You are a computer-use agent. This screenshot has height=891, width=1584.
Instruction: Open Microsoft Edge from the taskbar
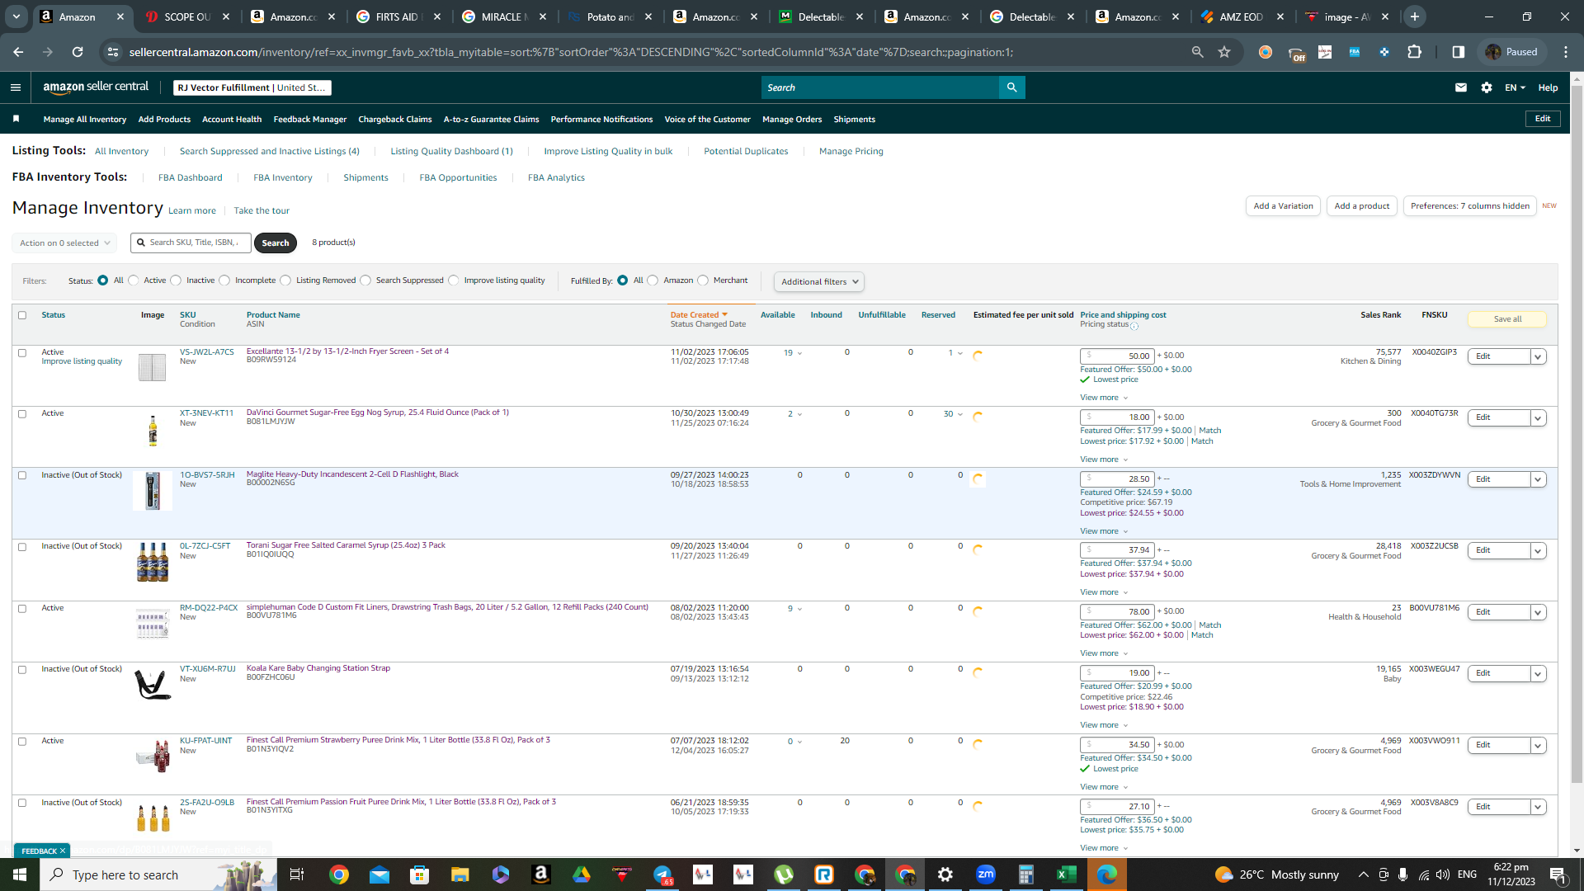point(1106,874)
